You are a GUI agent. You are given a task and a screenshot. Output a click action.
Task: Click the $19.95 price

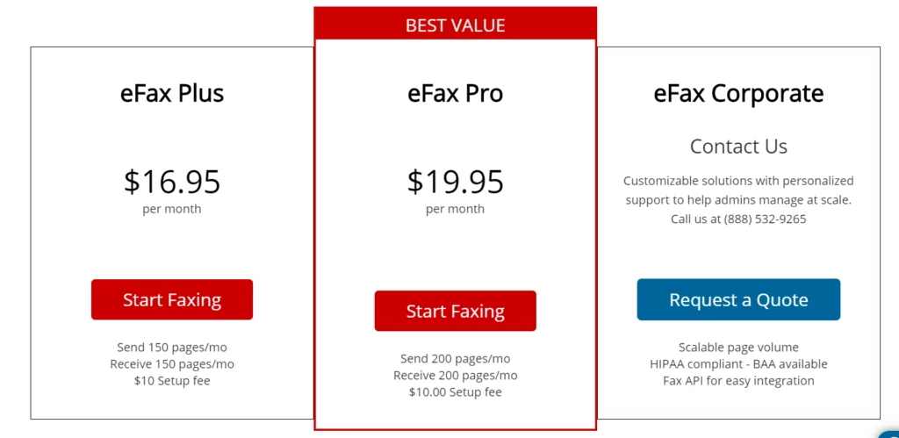coord(455,182)
